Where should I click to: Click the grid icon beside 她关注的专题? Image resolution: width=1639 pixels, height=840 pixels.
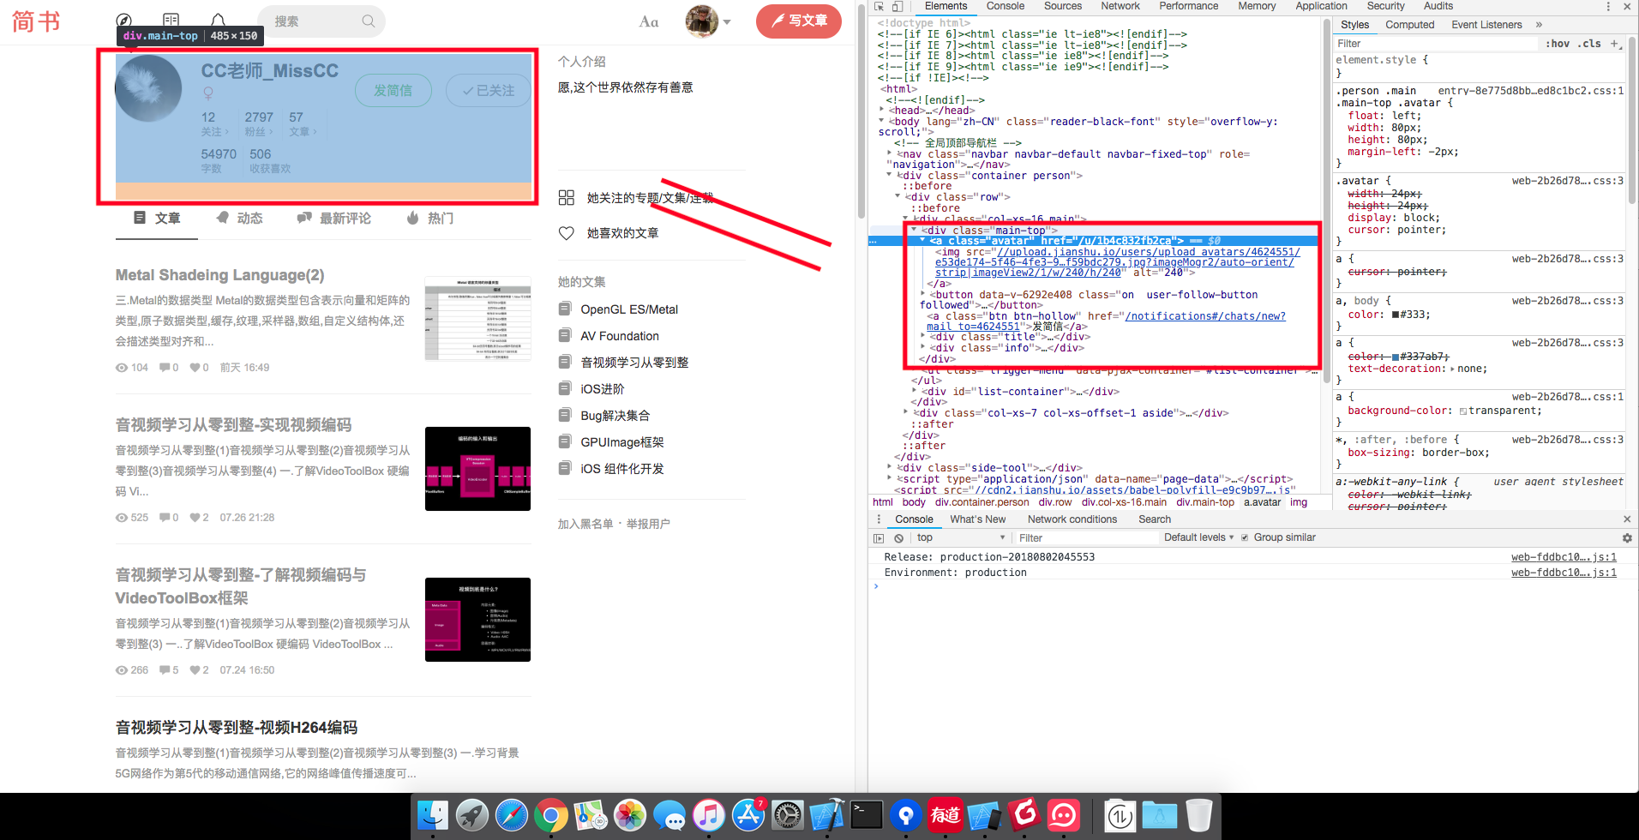click(x=567, y=198)
